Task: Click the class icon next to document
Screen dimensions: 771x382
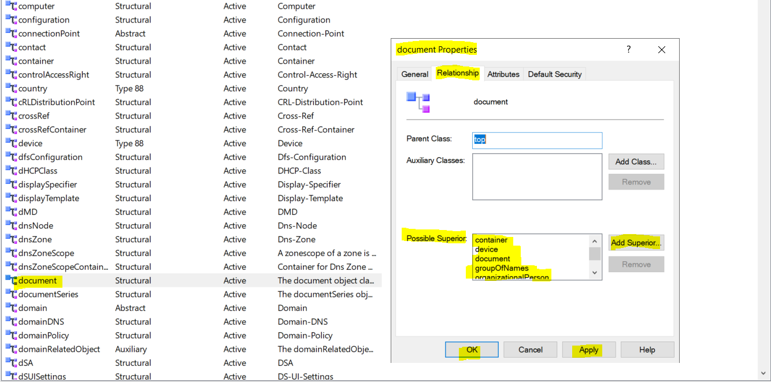Action: pos(12,280)
